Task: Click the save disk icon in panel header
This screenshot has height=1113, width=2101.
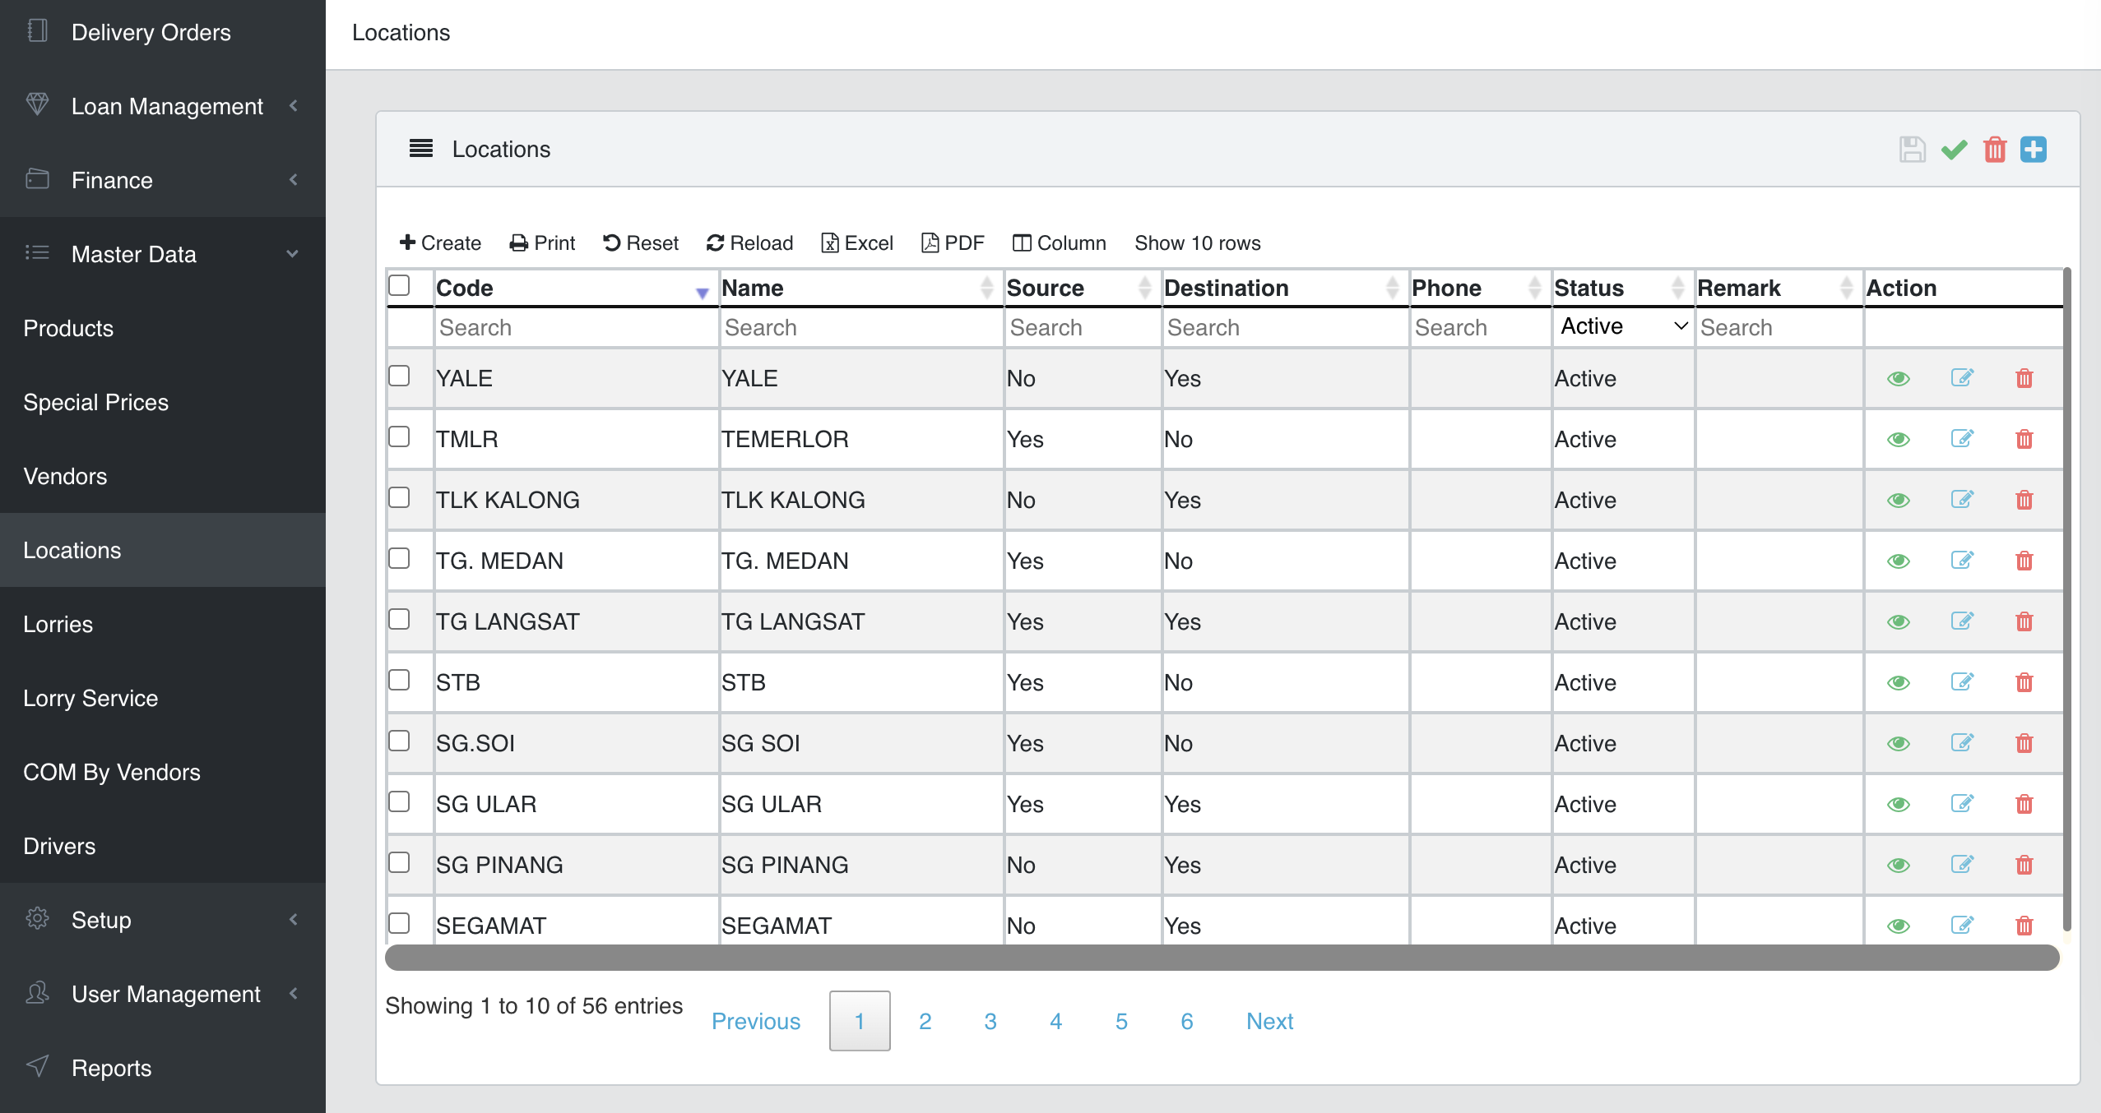Action: 1912,150
